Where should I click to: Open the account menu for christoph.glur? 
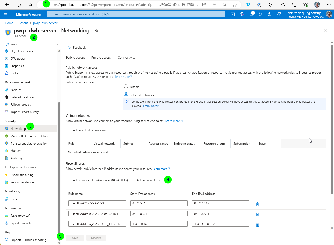click(x=310, y=15)
